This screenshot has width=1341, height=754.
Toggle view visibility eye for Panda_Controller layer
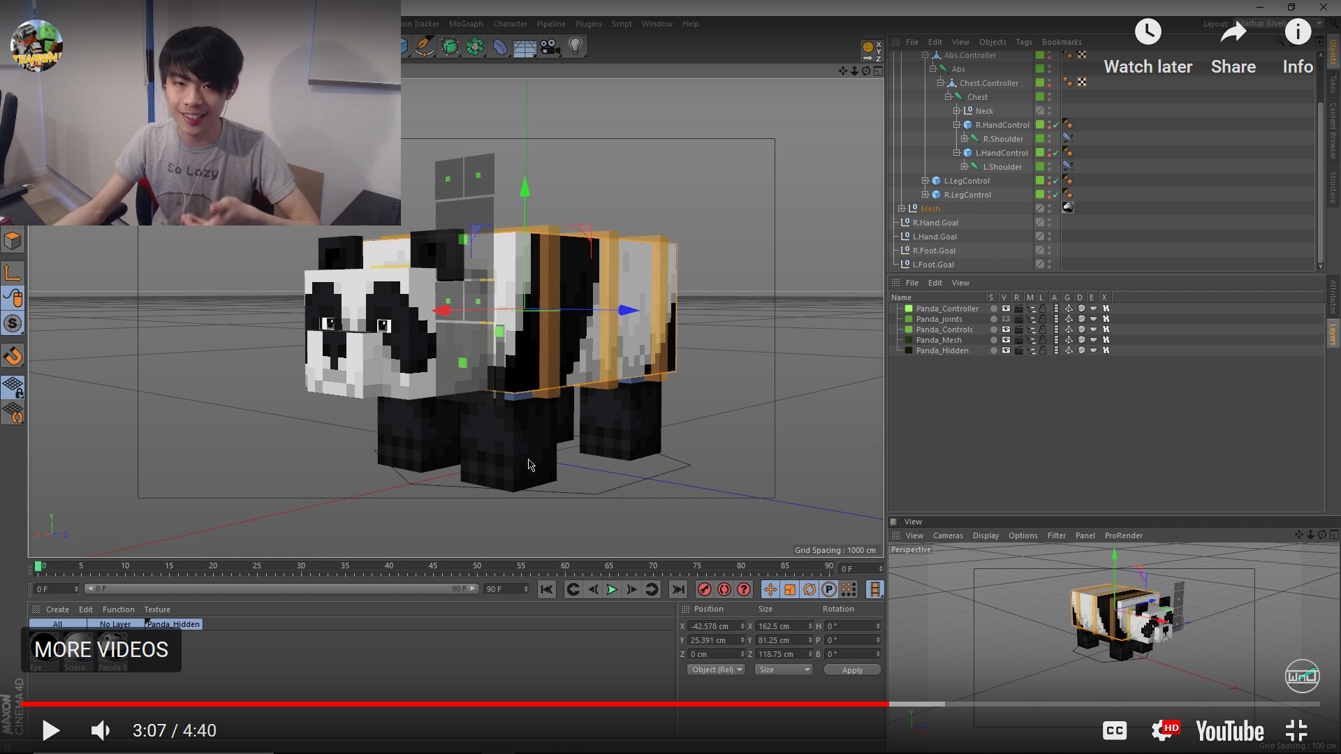1006,309
